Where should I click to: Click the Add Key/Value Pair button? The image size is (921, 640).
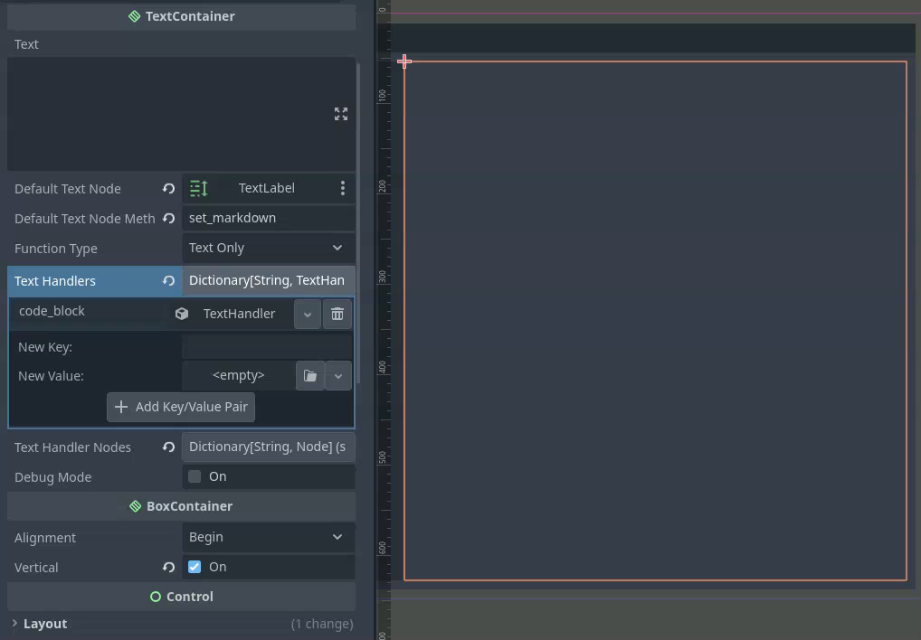point(181,407)
